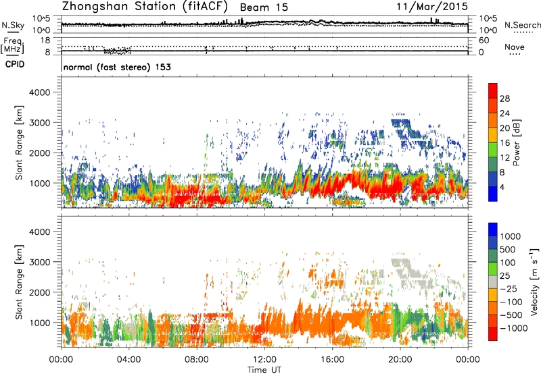Click the "4" label on the power scale
Image resolution: width=541 pixels, height=374 pixels.
point(502,187)
